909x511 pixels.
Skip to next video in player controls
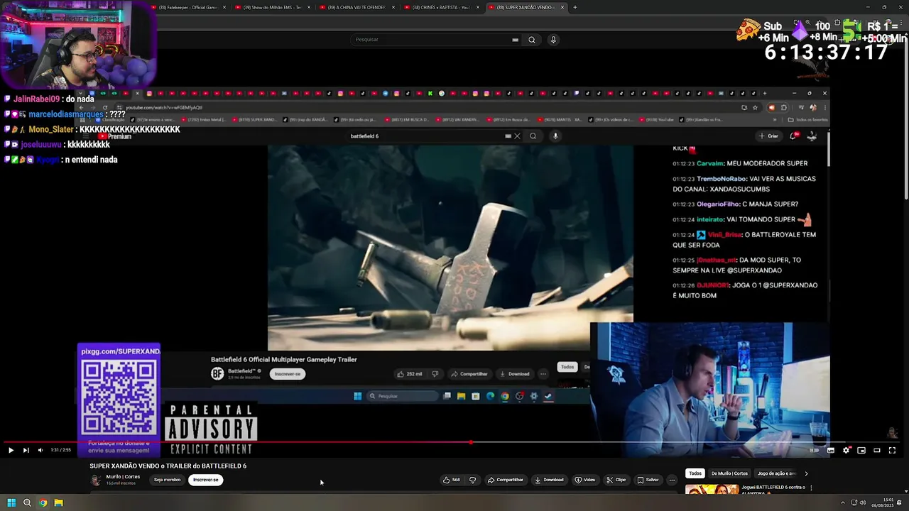[26, 450]
